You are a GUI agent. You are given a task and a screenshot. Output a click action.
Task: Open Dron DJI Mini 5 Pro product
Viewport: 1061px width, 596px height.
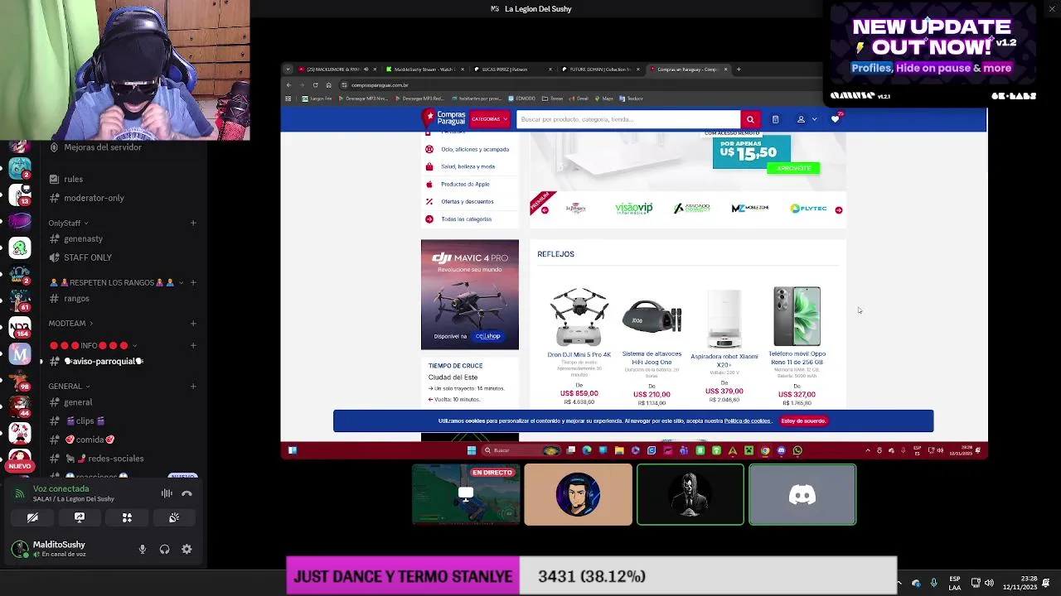pos(579,345)
